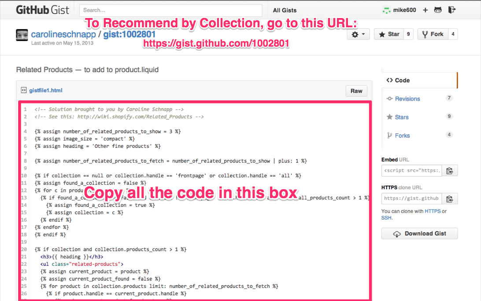Select code line number 1
The width and height of the screenshot is (481, 301).
[x=26, y=110]
